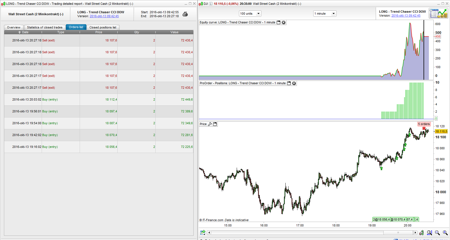Open Price chart wrench settings
This screenshot has width=450, height=240.
[210, 124]
